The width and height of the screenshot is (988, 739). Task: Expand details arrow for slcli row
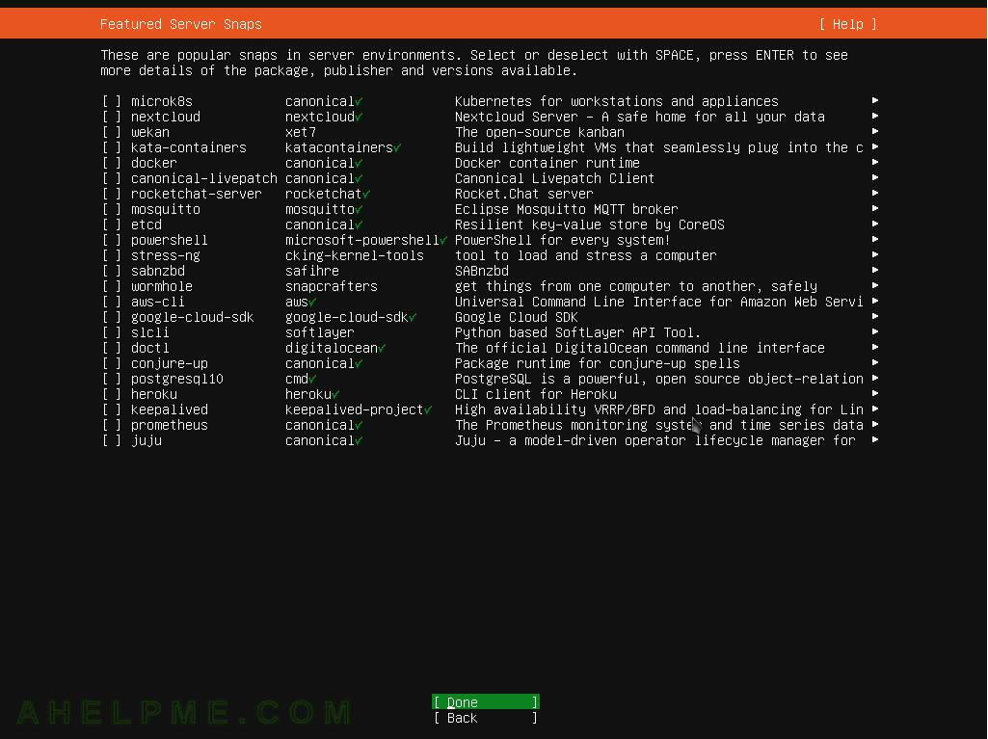[875, 331]
